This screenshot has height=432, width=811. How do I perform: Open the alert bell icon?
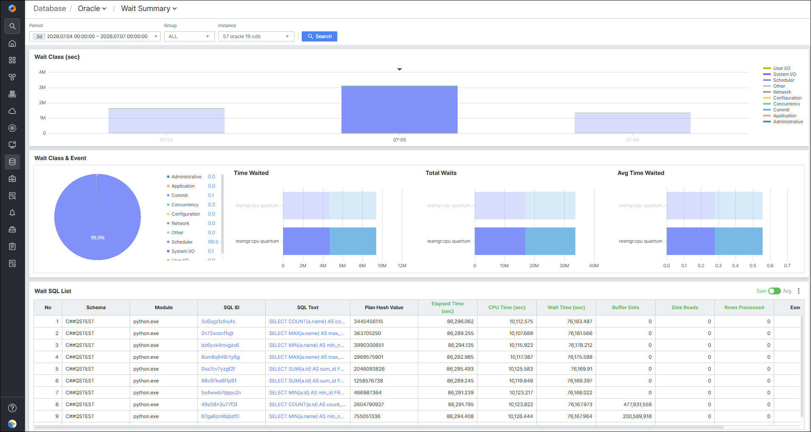click(x=12, y=213)
